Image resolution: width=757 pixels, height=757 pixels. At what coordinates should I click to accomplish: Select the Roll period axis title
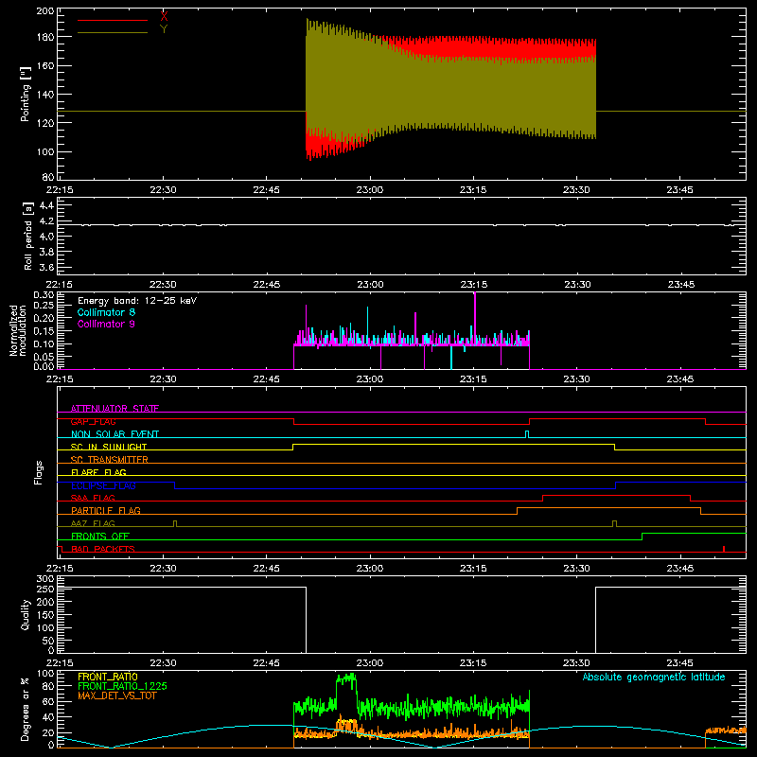pyautogui.click(x=28, y=236)
